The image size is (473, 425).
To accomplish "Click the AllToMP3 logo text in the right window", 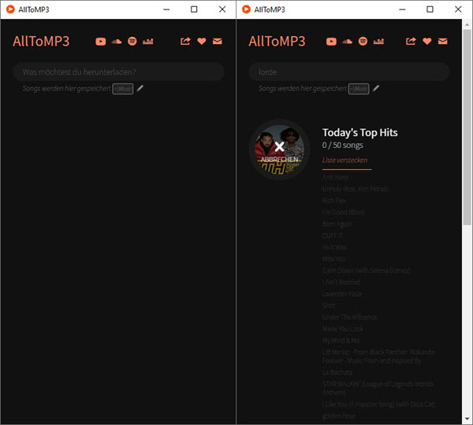I will (277, 41).
